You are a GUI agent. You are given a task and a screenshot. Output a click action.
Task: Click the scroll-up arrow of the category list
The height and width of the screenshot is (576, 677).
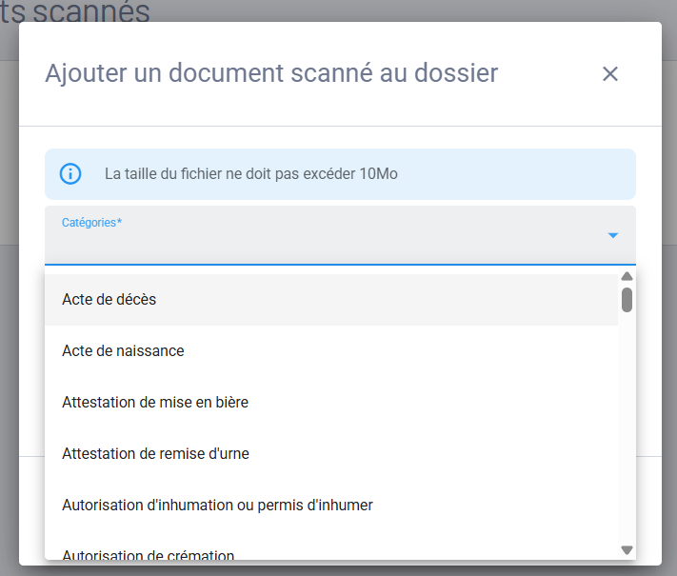coord(627,277)
